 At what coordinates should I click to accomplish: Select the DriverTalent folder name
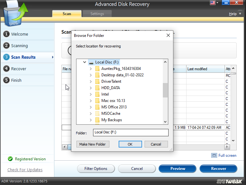coord(111,81)
